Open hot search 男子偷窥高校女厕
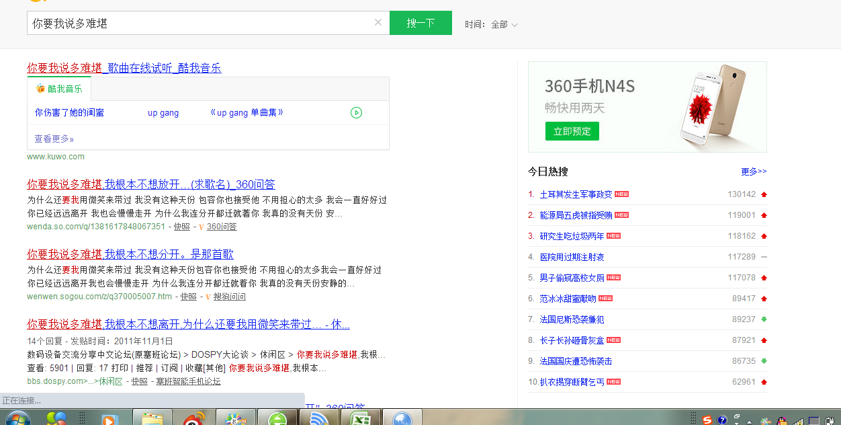Screen dimensions: 841x425 tap(572, 278)
